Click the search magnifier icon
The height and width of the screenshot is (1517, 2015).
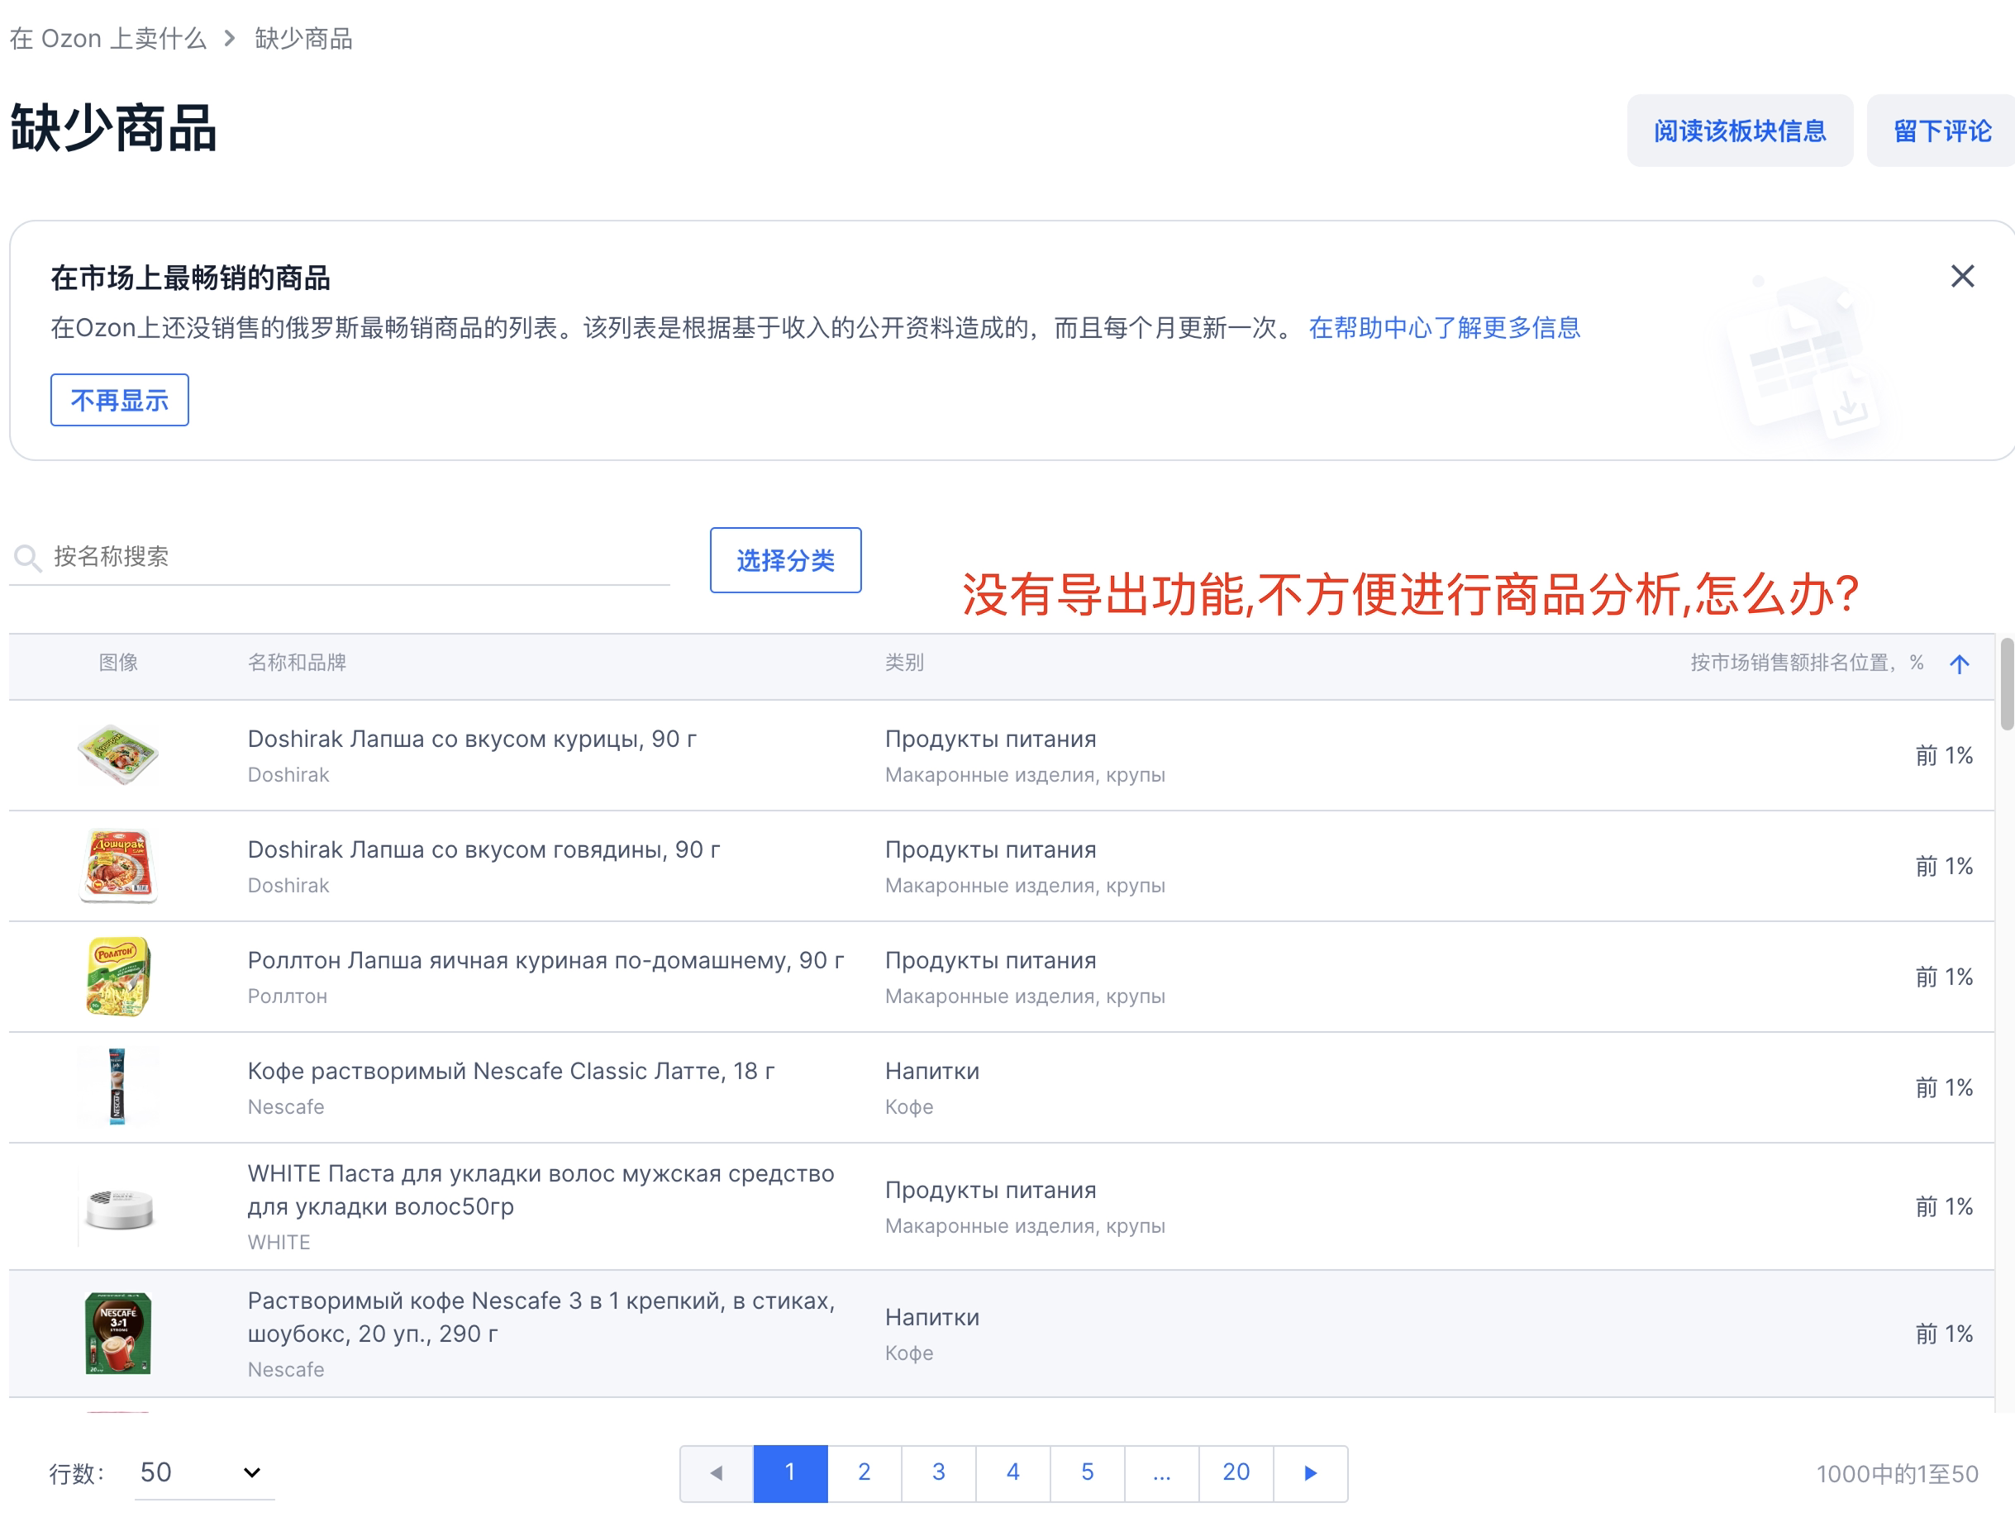coord(27,557)
